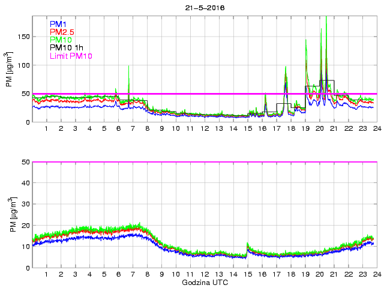Select the red PM2.5 legend entry

tap(62, 32)
